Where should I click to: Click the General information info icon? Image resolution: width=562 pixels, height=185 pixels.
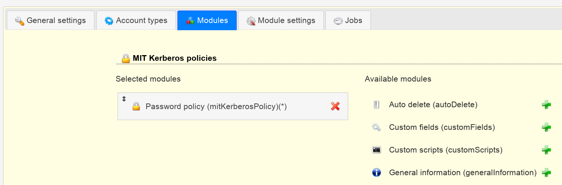(376, 173)
